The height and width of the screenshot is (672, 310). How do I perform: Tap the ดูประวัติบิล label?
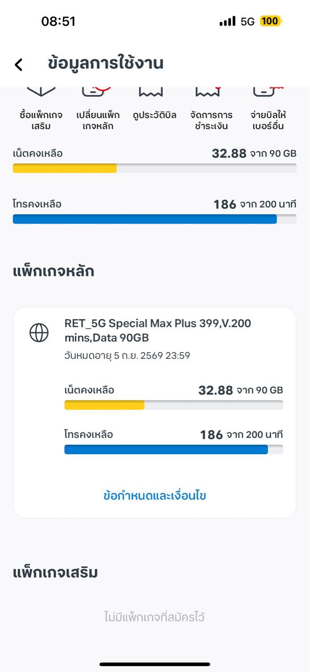click(x=155, y=115)
